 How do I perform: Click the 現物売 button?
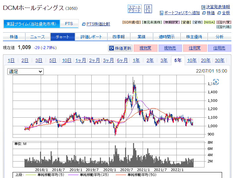coord(170,48)
